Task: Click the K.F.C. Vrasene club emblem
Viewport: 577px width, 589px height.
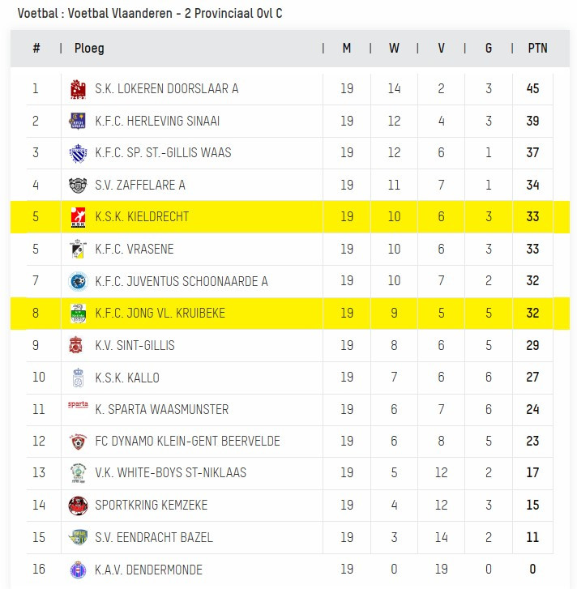Action: click(78, 249)
